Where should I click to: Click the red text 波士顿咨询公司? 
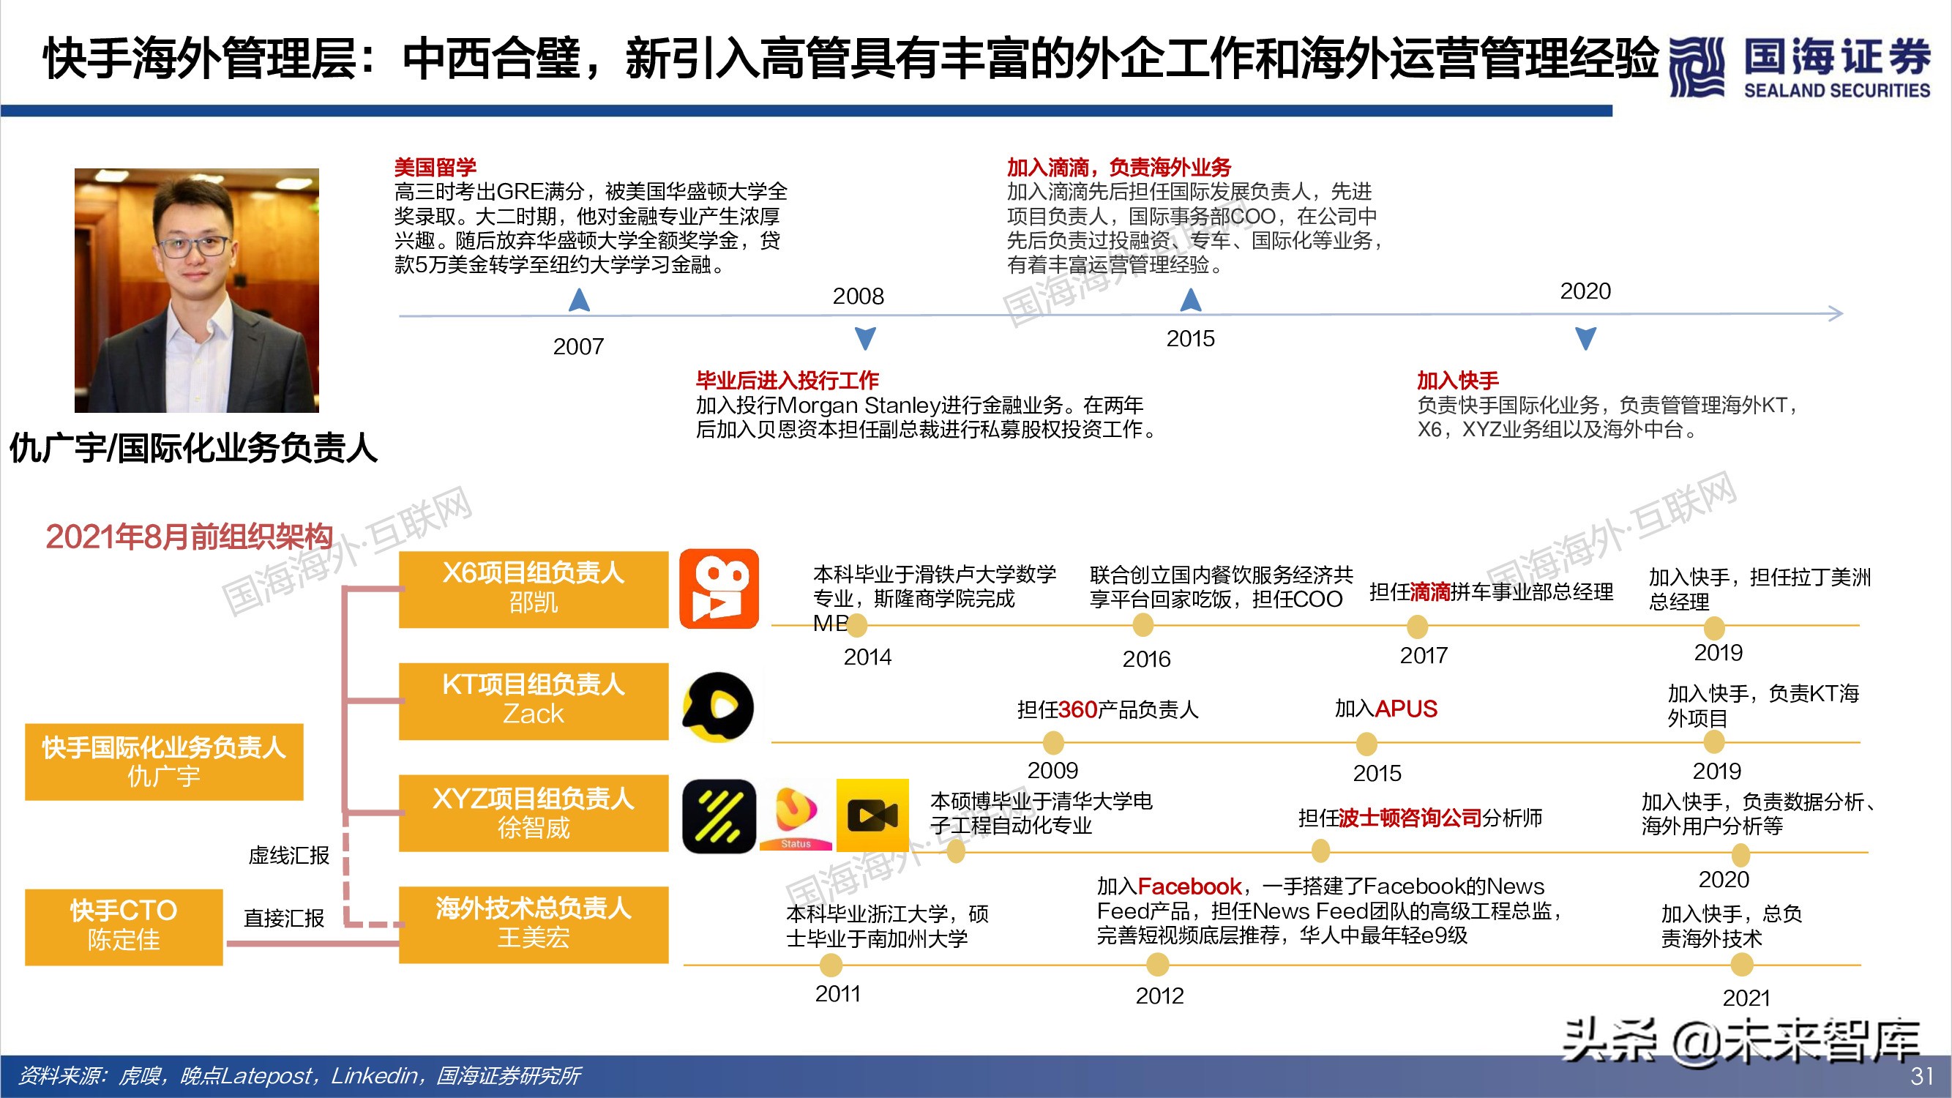[x=1410, y=818]
